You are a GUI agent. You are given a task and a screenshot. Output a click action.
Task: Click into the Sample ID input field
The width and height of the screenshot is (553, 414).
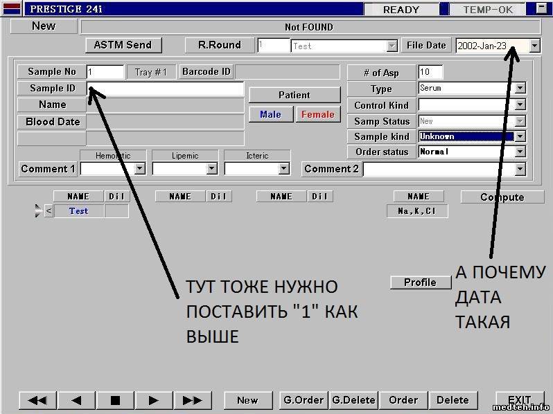pyautogui.click(x=166, y=89)
